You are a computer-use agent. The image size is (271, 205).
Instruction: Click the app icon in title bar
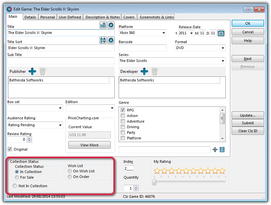click(x=9, y=9)
